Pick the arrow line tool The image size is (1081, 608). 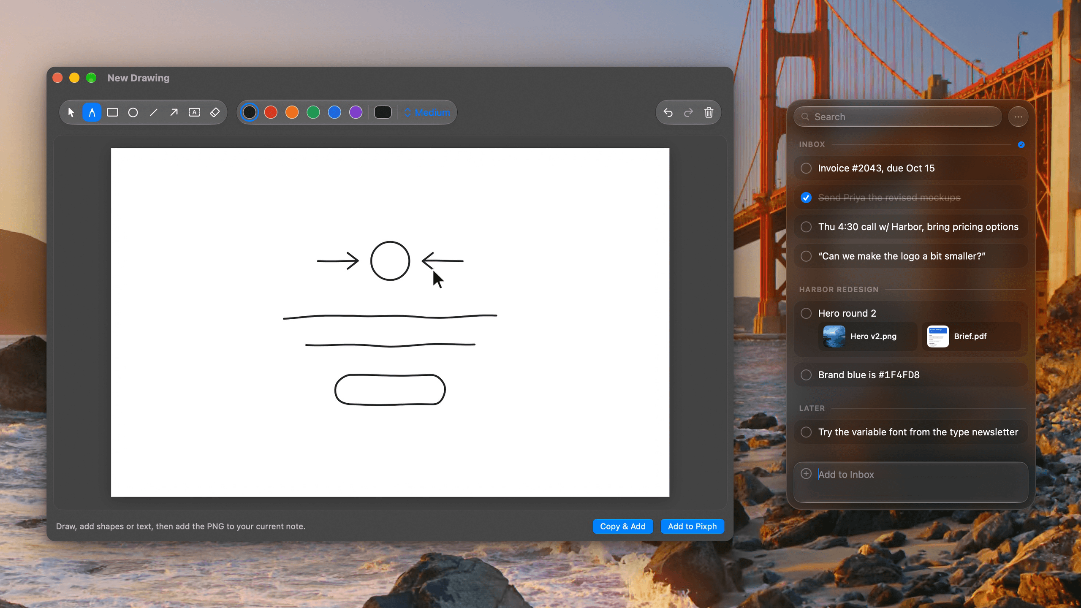click(174, 112)
